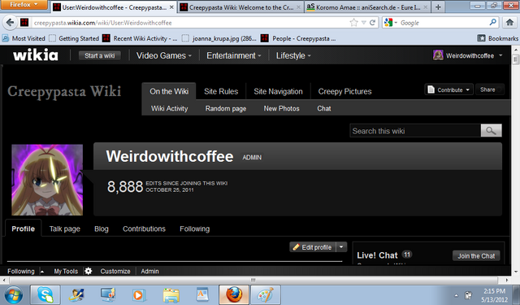
Task: Open the Wiki Activity link
Action: 170,108
